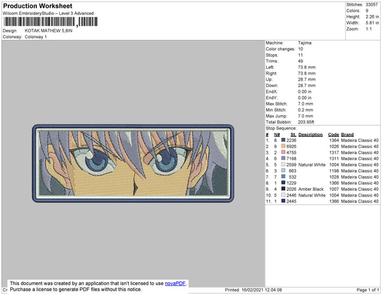This screenshot has width=382, height=295.
Task: Click the EndX value 0.00 in
Action: (304, 92)
